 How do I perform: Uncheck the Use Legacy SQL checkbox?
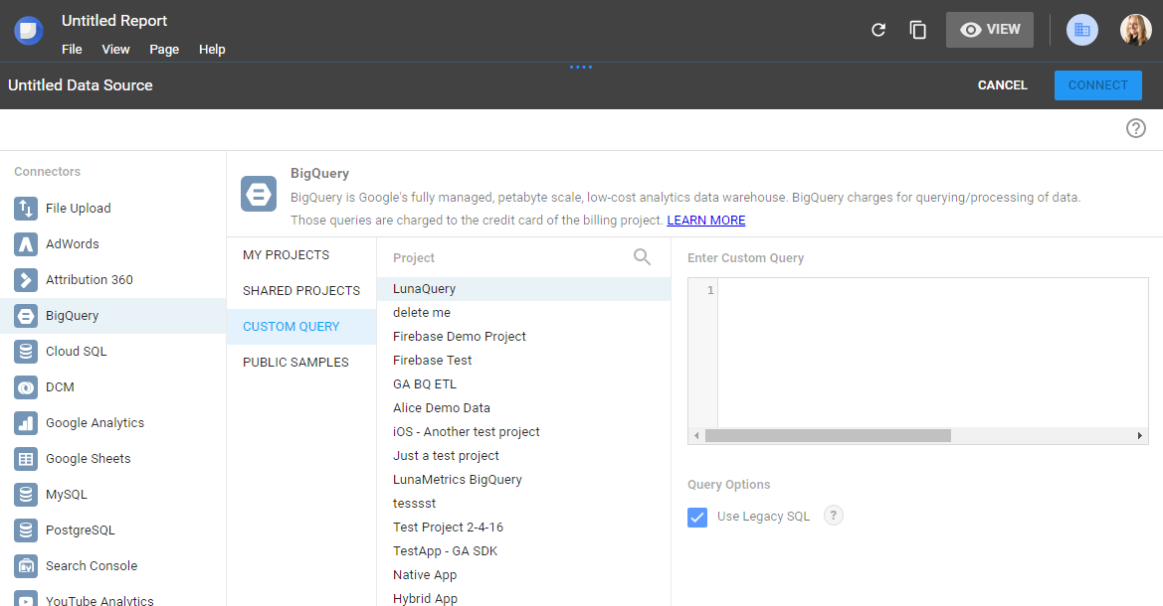pos(697,518)
